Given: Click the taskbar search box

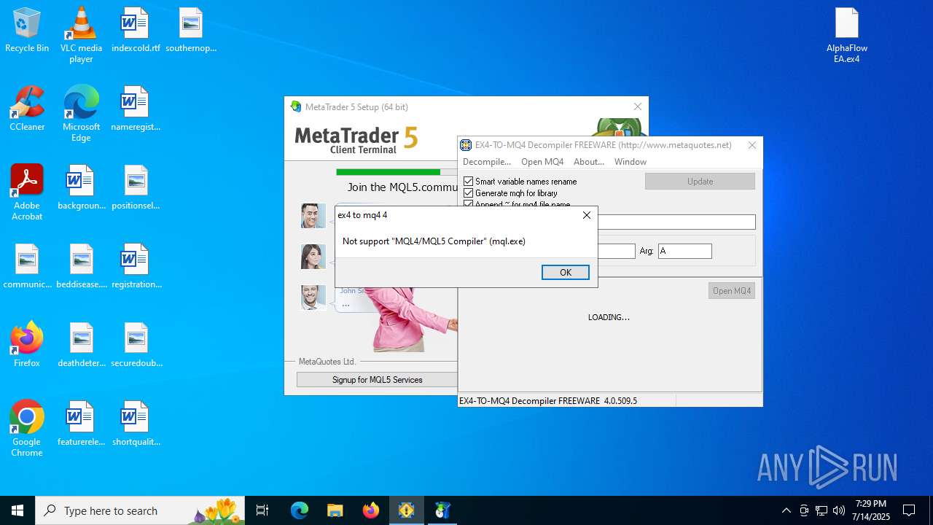Looking at the screenshot, I should pos(140,510).
